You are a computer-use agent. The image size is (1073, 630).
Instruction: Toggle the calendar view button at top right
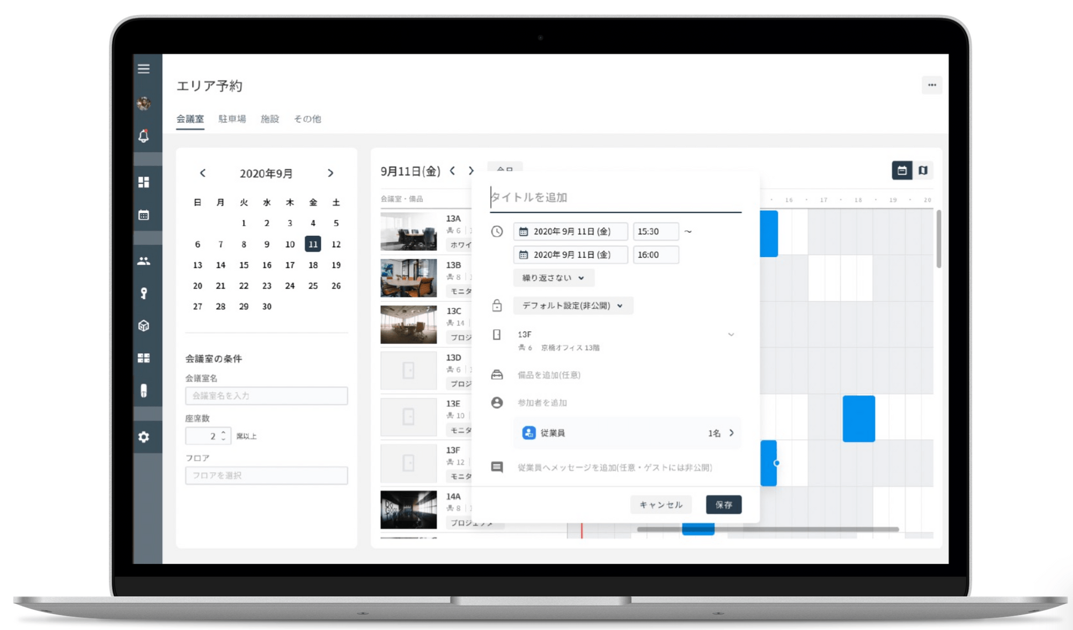coord(902,170)
